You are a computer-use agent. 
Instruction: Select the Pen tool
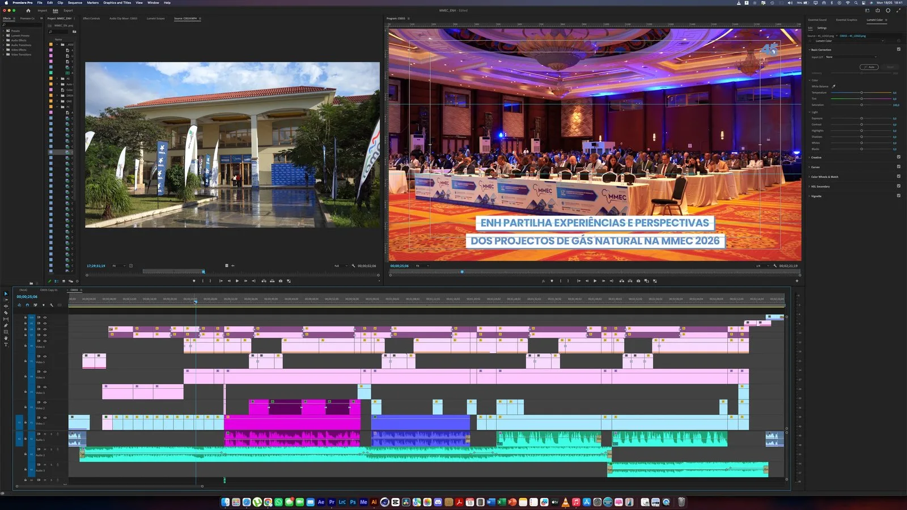point(6,325)
